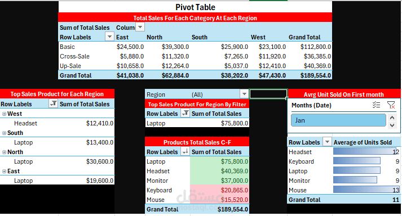Click the Up-Sale row label
Viewport: 402px width, 216px height.
point(70,66)
